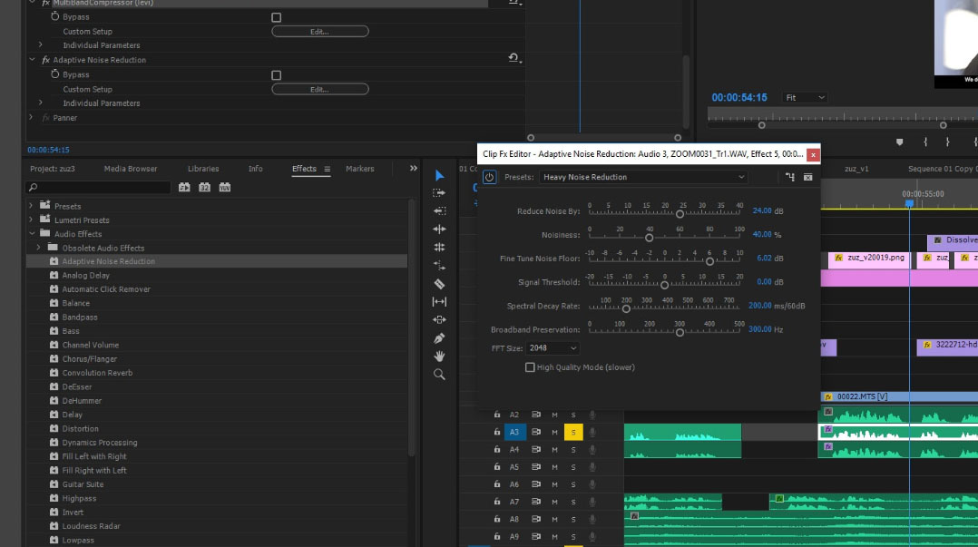
Task: Enable High Quality Mode checkbox
Action: (530, 367)
